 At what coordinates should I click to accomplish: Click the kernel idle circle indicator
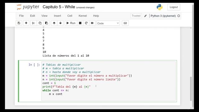pyautogui.click(x=178, y=16)
